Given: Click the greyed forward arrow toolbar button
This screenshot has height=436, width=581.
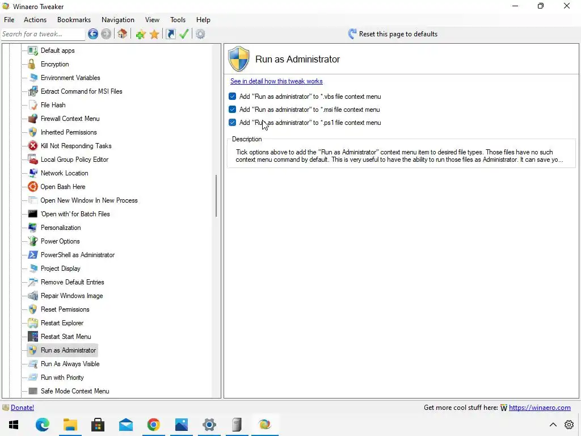Looking at the screenshot, I should (x=106, y=34).
